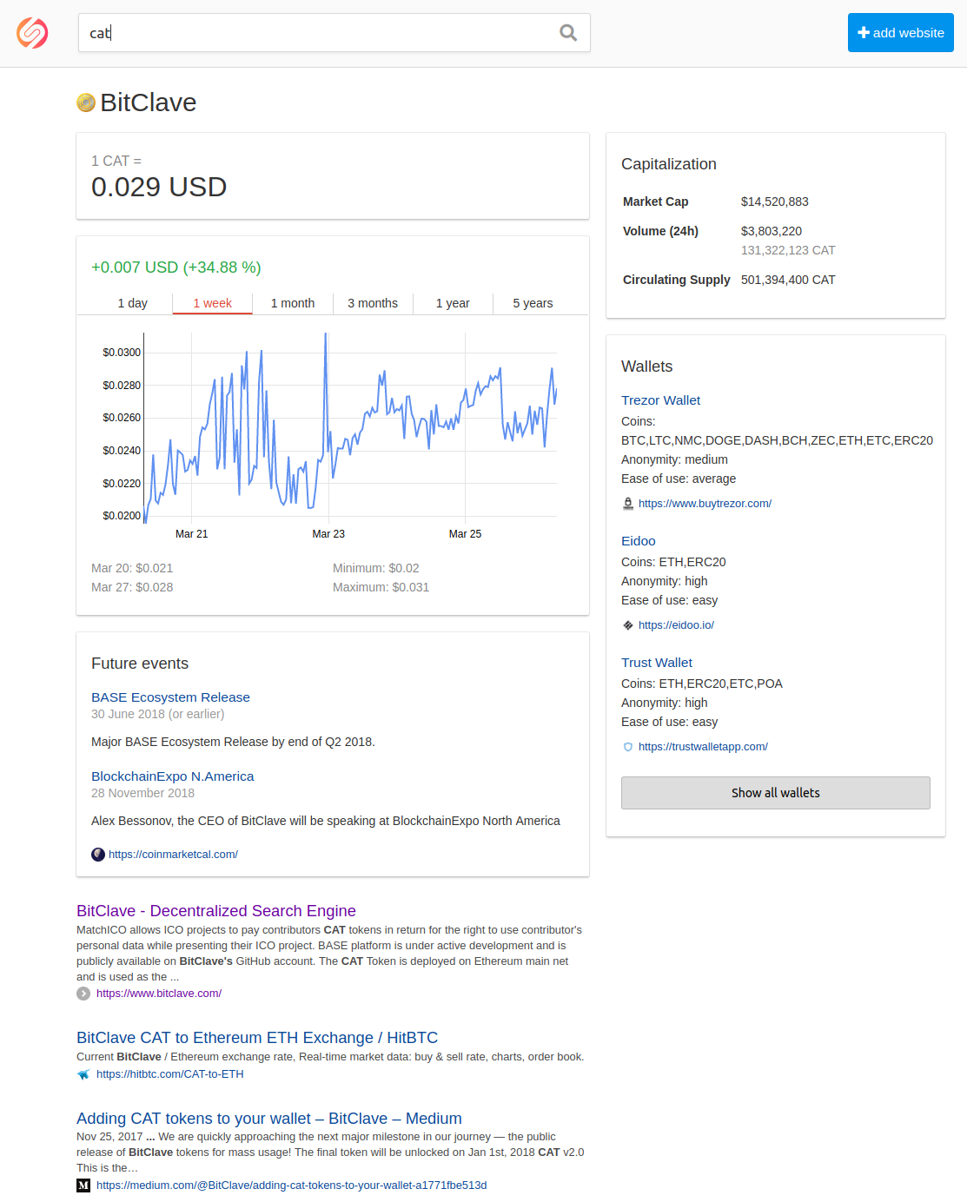Show the 3 months price chart
The width and height of the screenshot is (967, 1202).
coord(373,303)
